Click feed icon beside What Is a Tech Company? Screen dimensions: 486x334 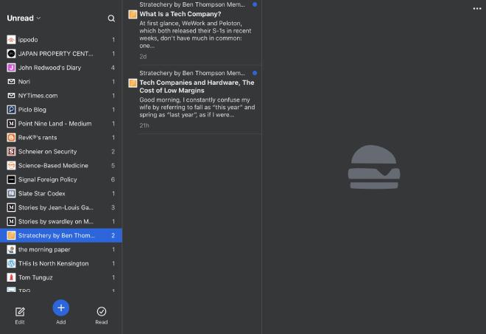click(x=133, y=15)
